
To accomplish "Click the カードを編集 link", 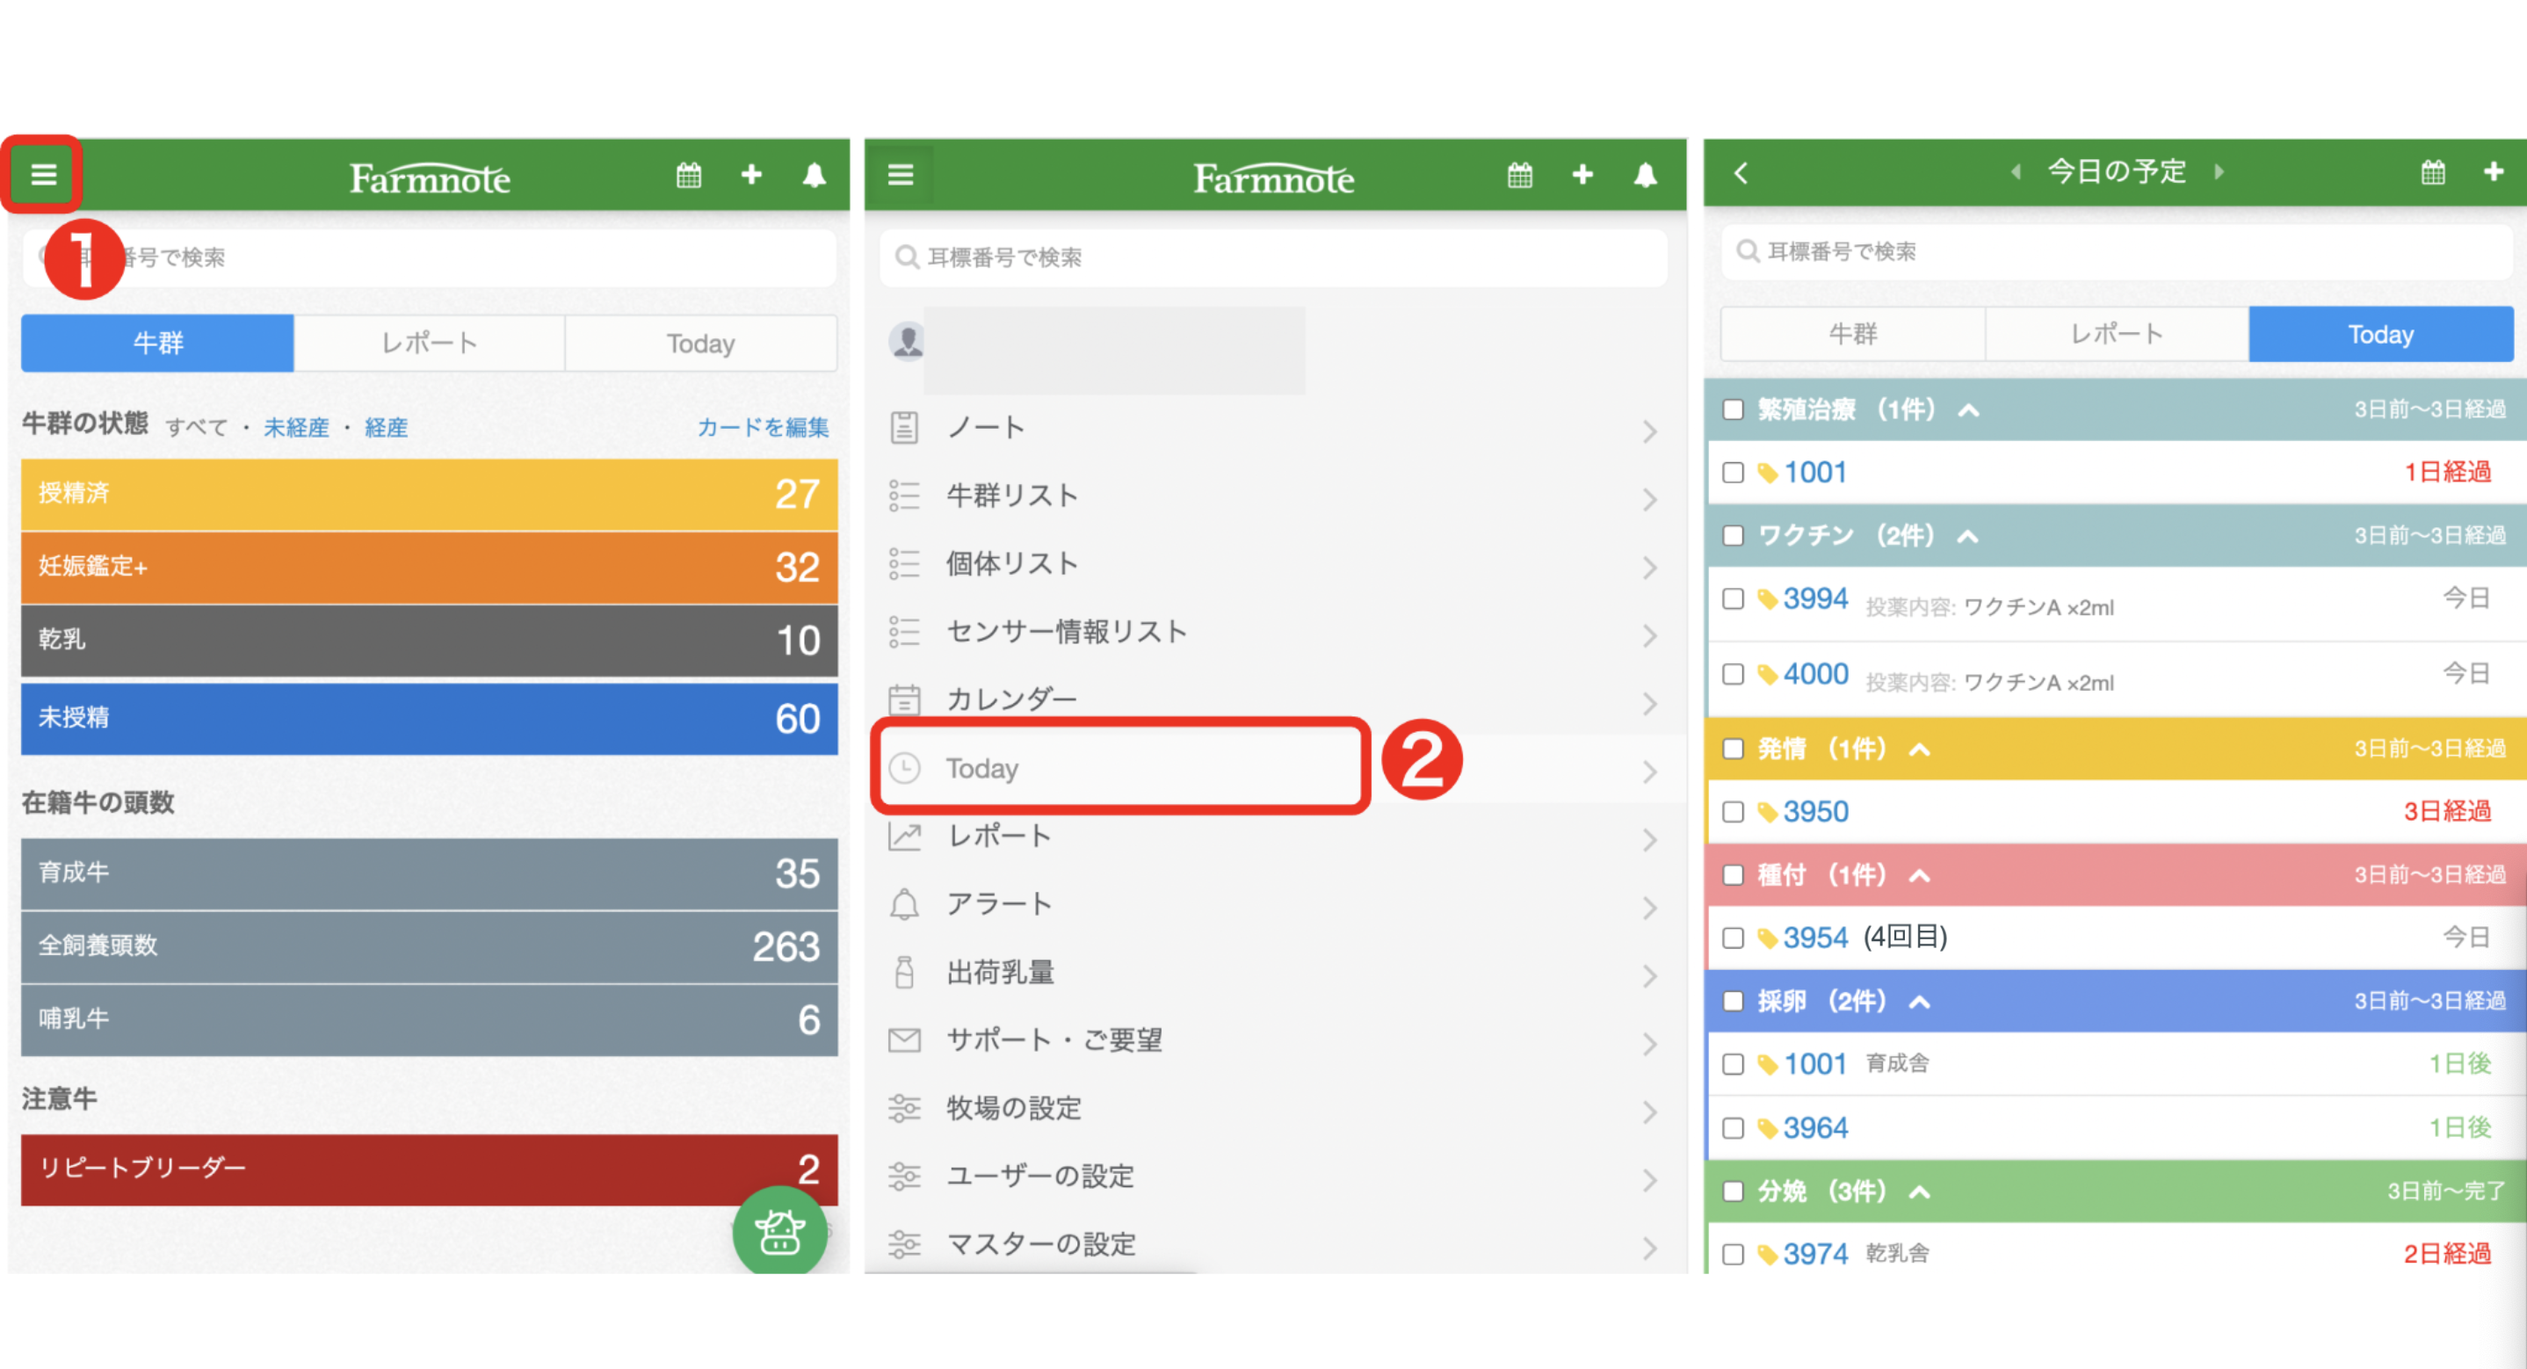I will tap(764, 427).
